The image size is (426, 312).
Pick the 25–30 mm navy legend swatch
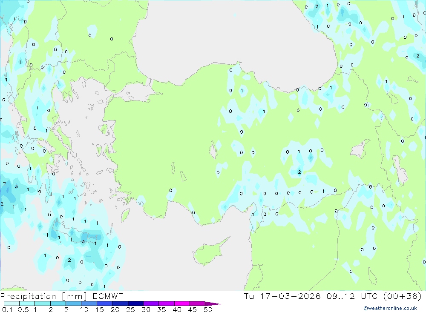(x=135, y=303)
